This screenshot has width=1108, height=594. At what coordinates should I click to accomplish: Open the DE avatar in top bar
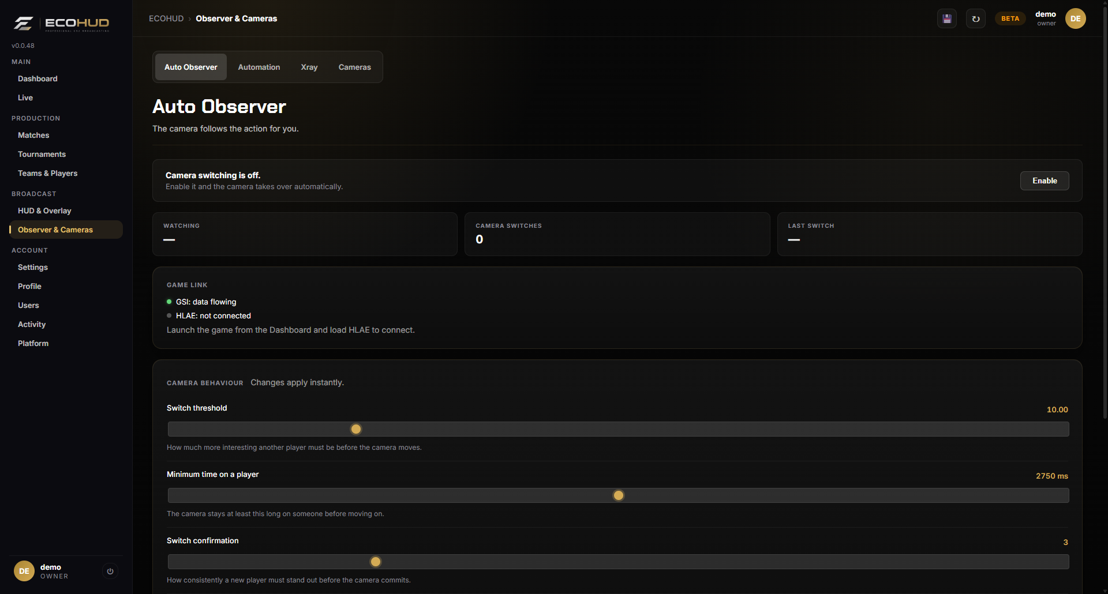pyautogui.click(x=1076, y=18)
